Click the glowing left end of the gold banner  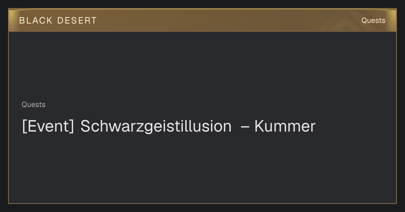click(x=13, y=20)
